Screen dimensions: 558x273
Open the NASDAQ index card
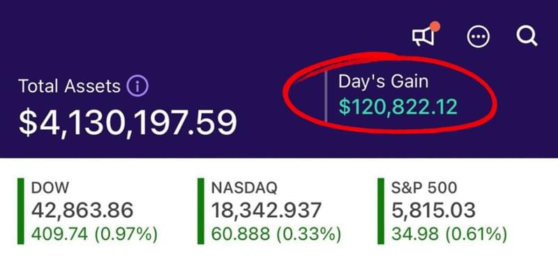[269, 211]
